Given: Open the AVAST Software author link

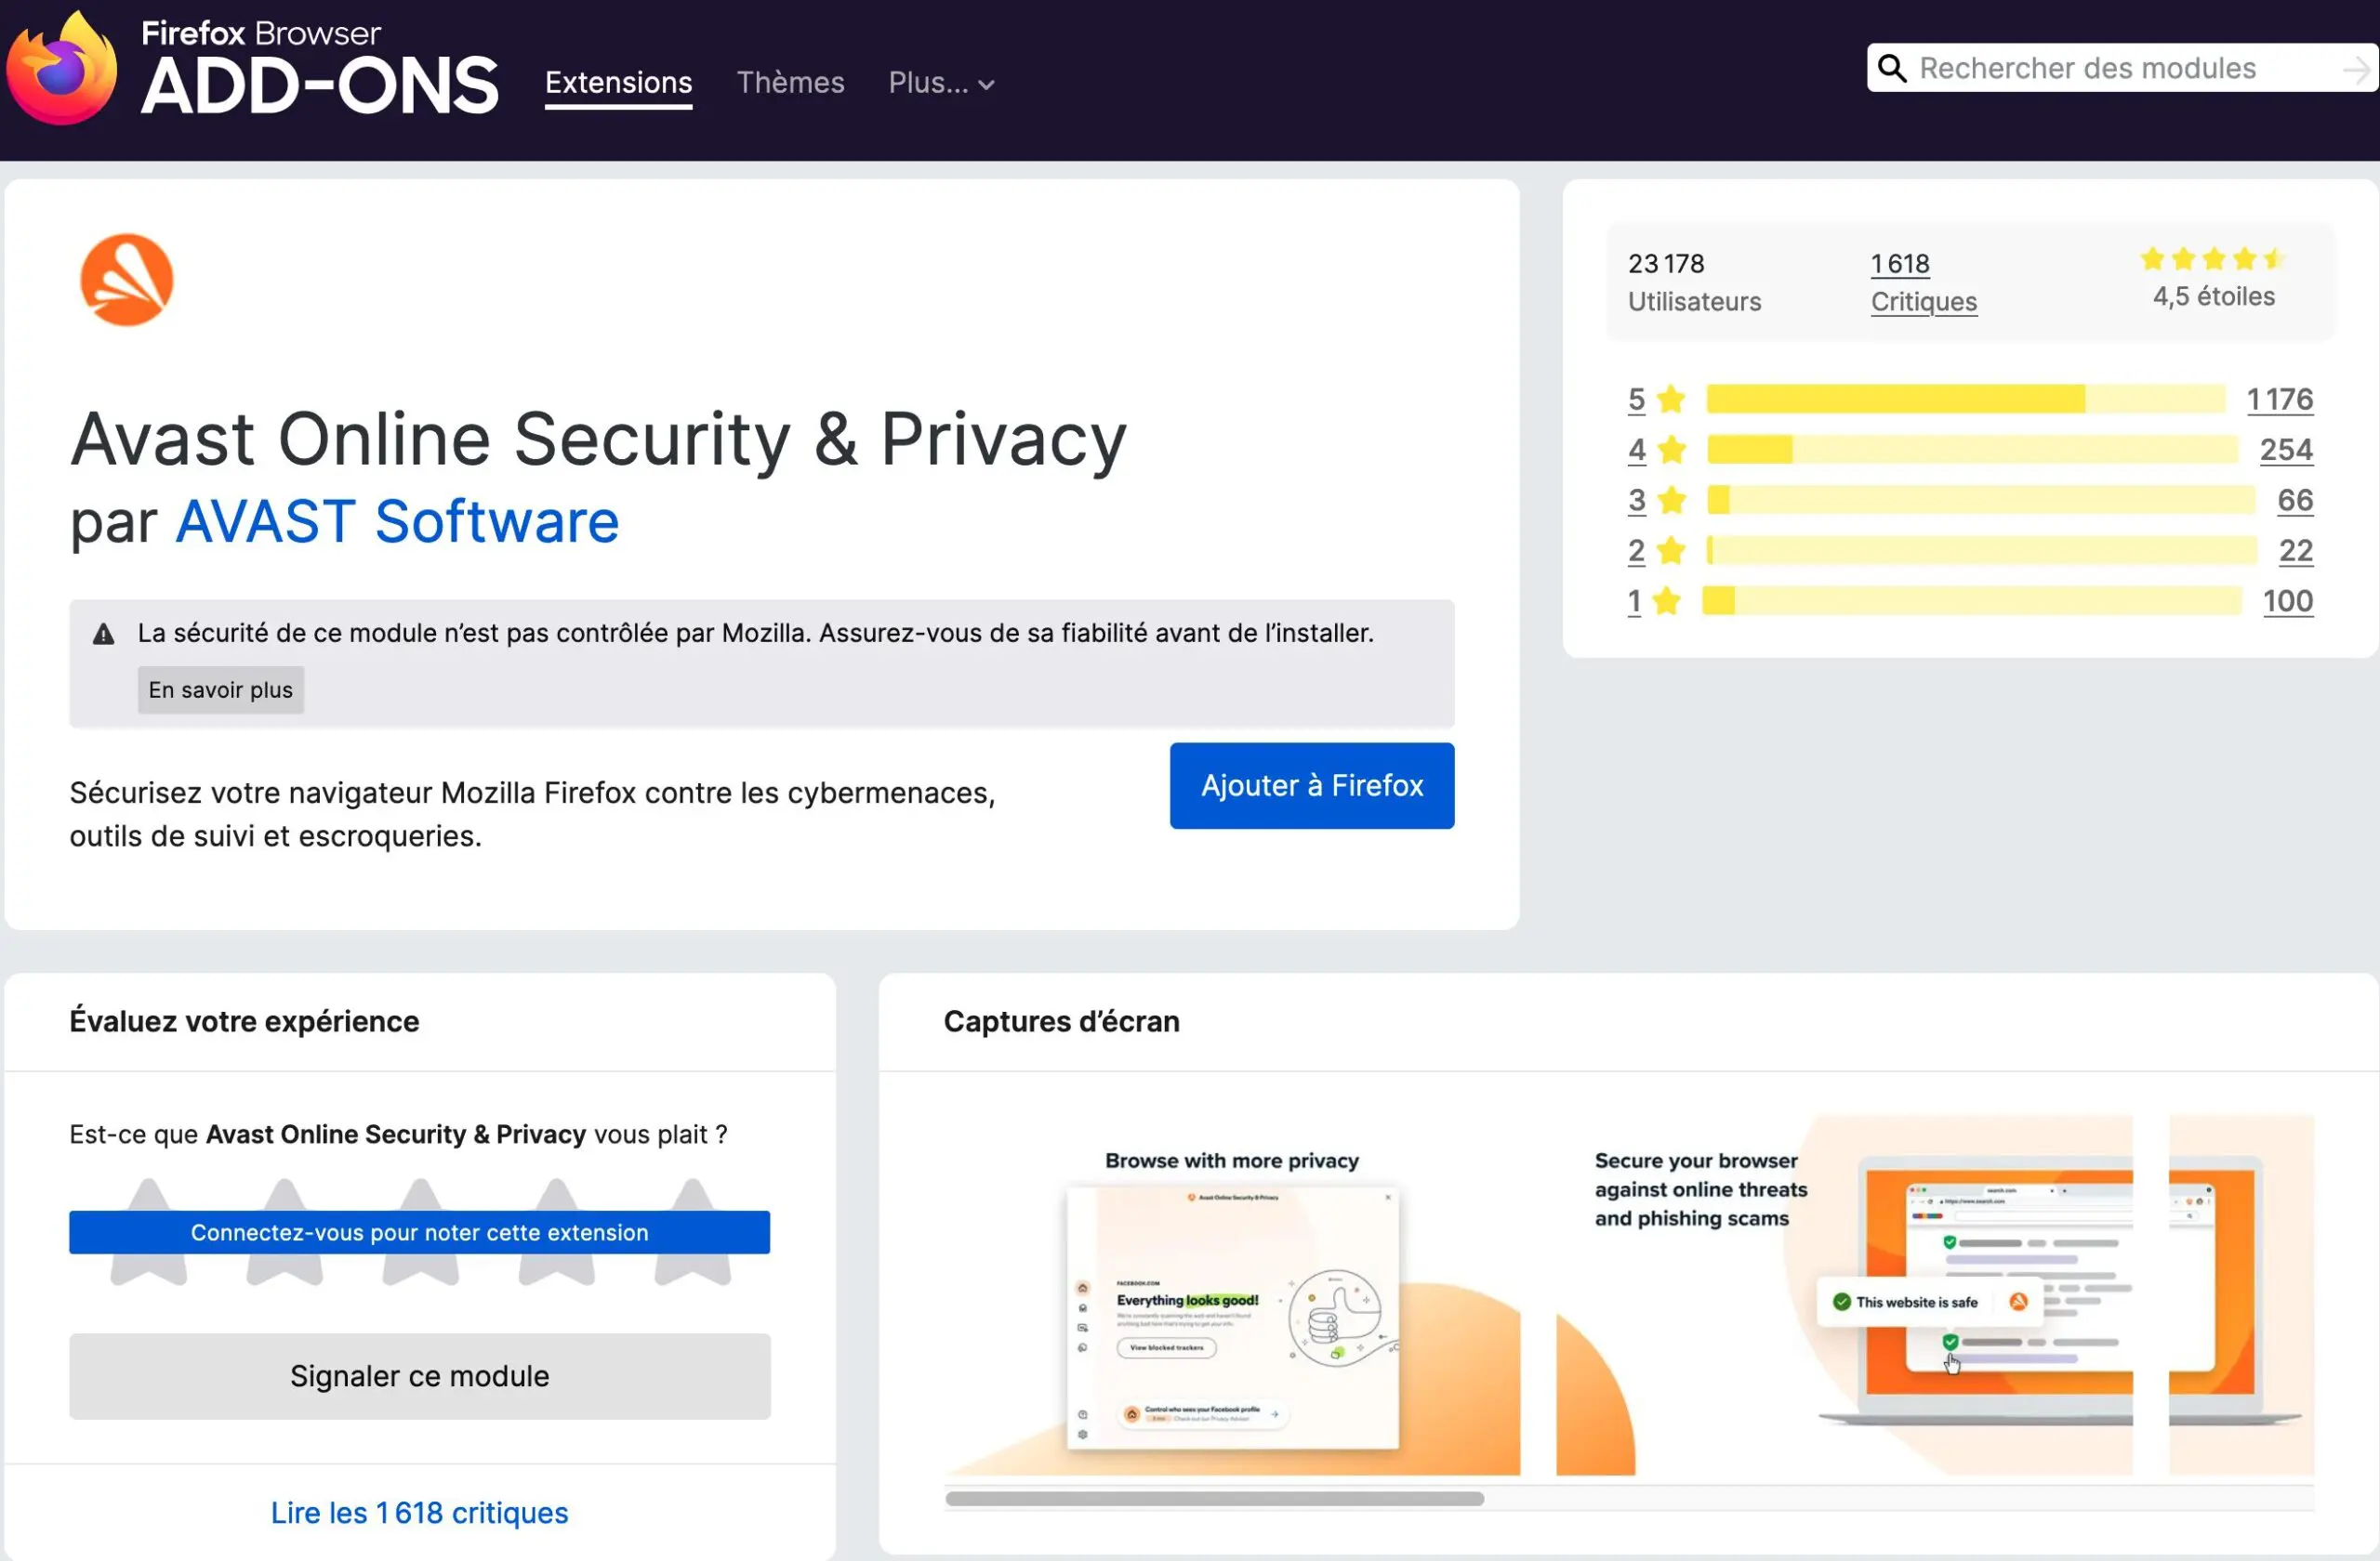Looking at the screenshot, I should (397, 521).
